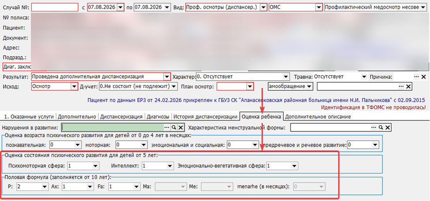Open Причина lookup via ellipsis icon
This screenshot has width=430, height=201.
417,77
